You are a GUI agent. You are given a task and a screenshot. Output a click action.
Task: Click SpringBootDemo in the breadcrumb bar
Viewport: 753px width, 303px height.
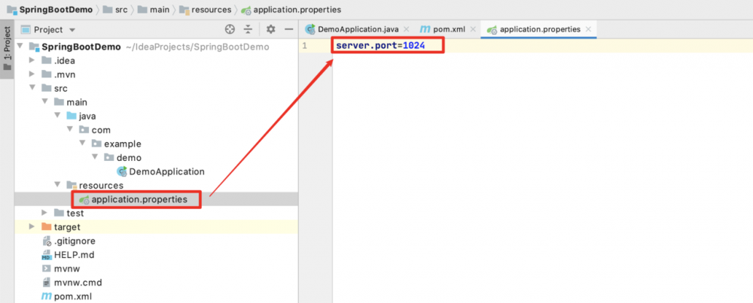tap(50, 10)
